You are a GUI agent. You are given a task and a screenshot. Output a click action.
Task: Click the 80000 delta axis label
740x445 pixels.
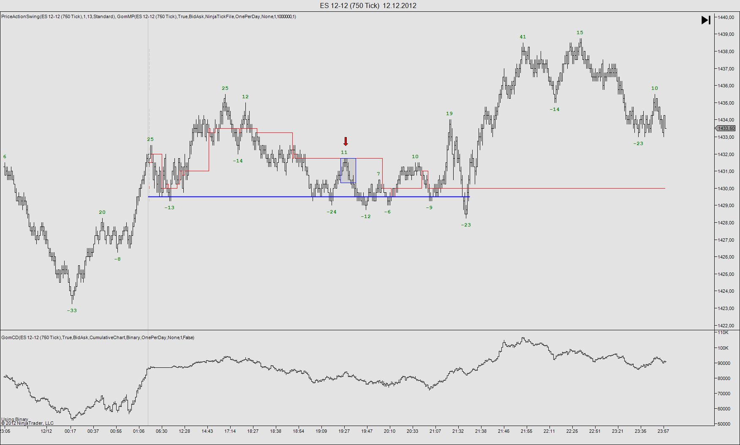click(x=724, y=378)
